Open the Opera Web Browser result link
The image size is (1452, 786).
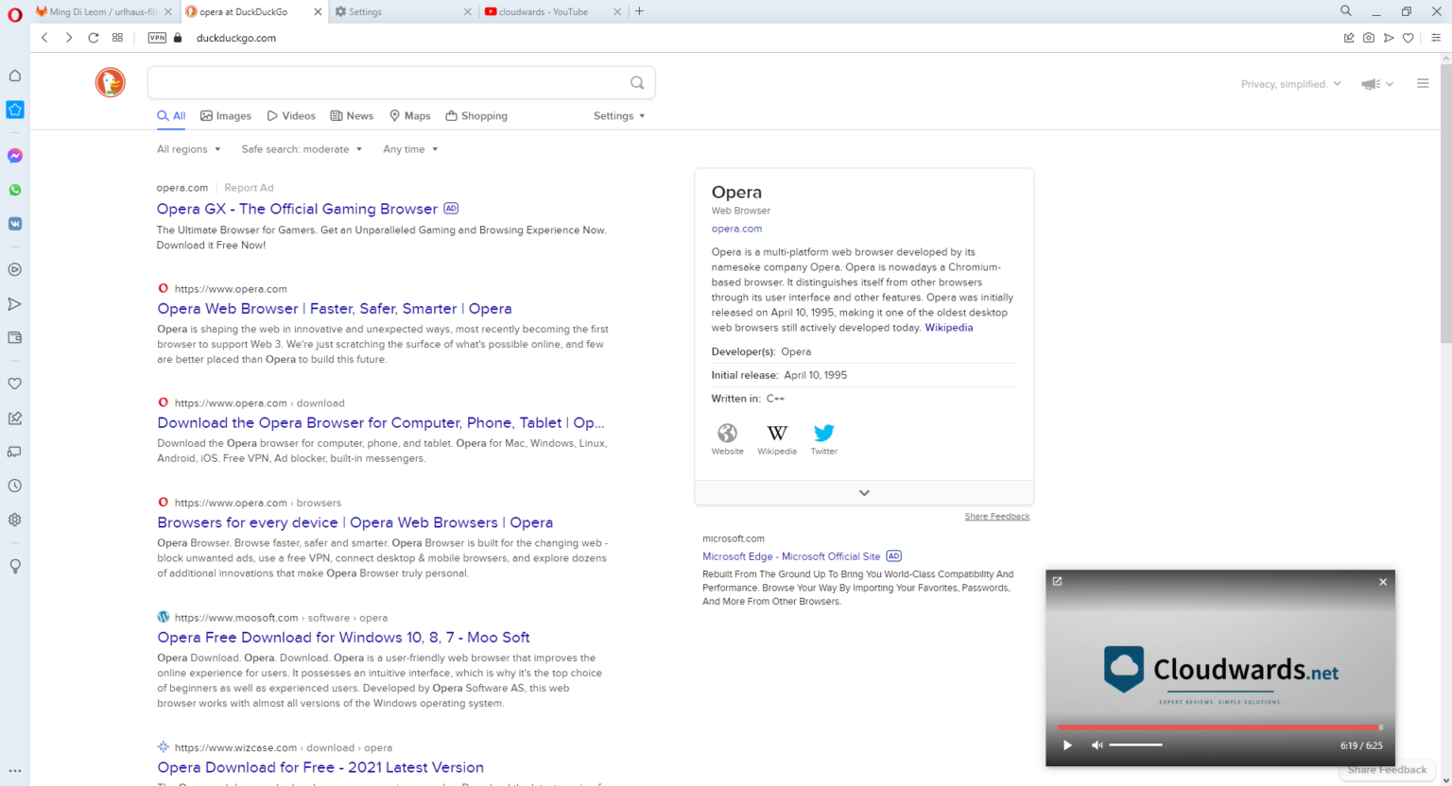(335, 309)
